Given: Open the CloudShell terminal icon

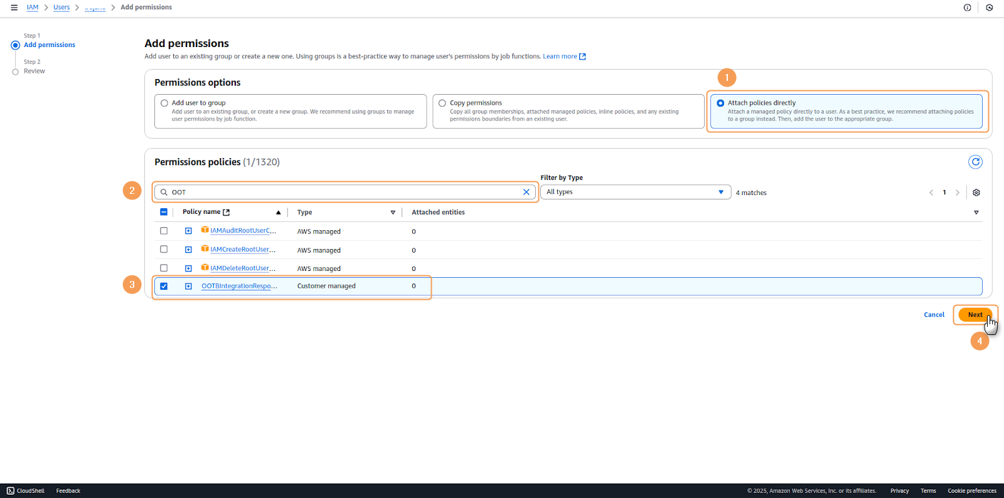Looking at the screenshot, I should [x=11, y=490].
